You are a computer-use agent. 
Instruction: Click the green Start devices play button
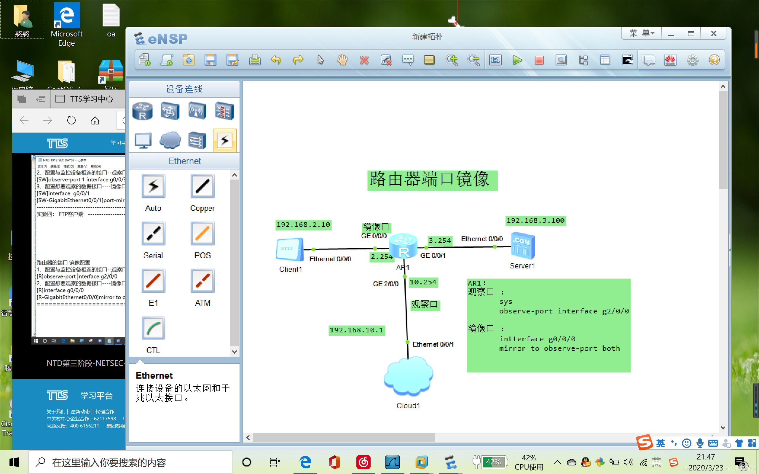coord(517,60)
